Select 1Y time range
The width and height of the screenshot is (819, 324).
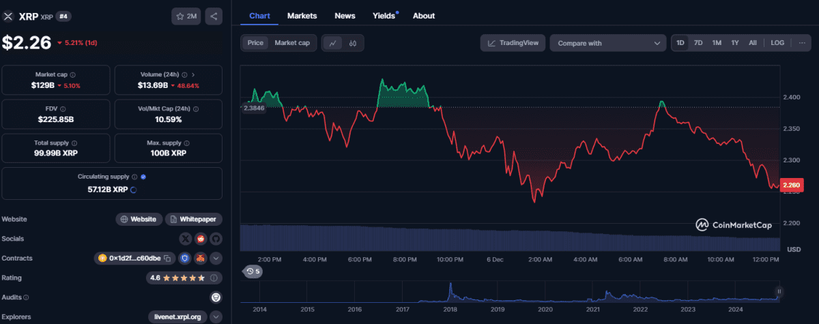(x=735, y=43)
